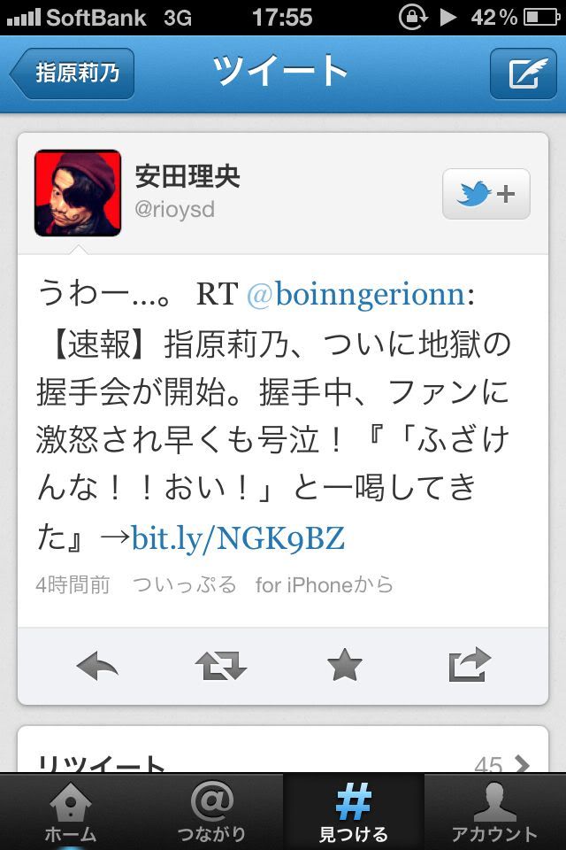Follow @rioysd with bird plus button
The image size is (566, 850).
click(x=486, y=194)
